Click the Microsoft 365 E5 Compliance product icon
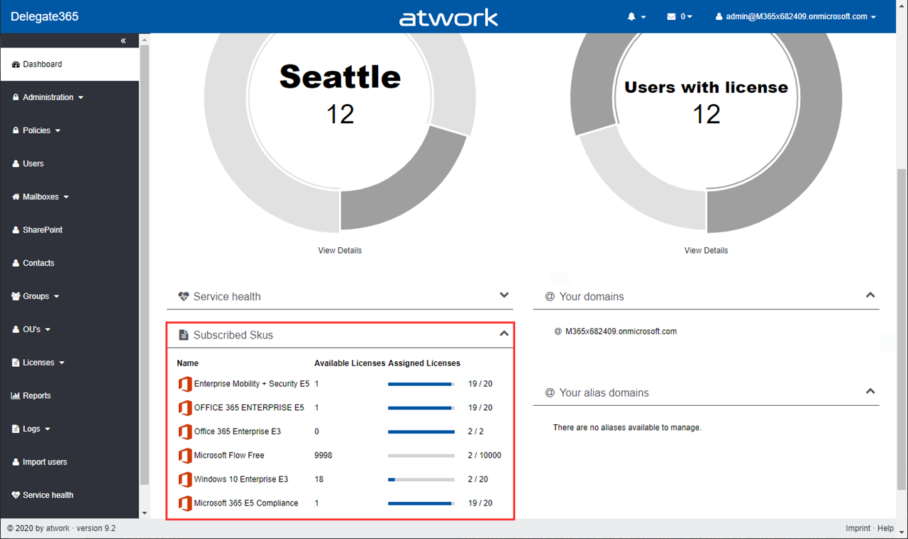This screenshot has height=539, width=908. 185,504
